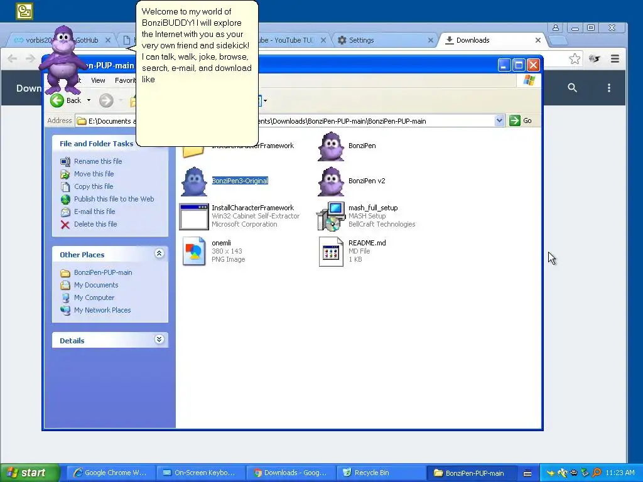
Task: Click the Move this file icon
Action: coord(65,174)
